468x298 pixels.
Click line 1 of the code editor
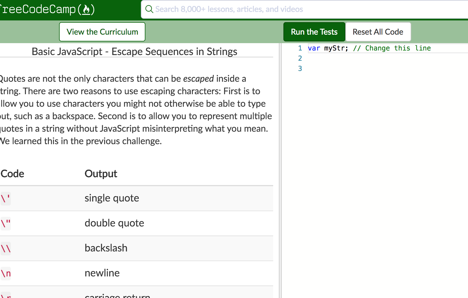388,48
